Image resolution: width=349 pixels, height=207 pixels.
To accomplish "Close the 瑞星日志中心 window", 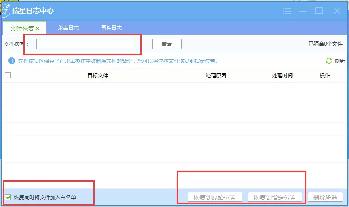I will click(337, 11).
